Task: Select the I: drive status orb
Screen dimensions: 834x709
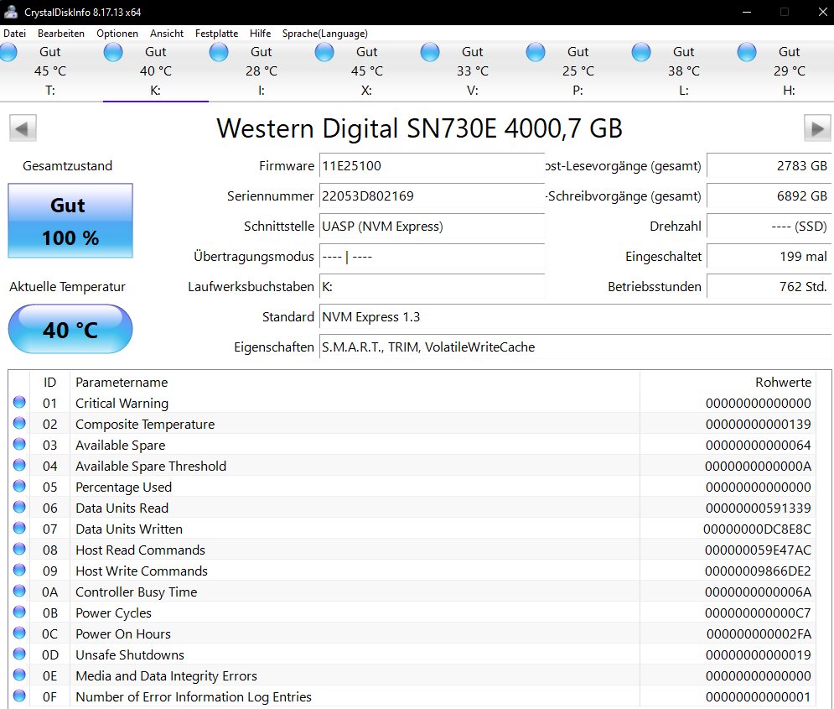Action: pos(219,52)
